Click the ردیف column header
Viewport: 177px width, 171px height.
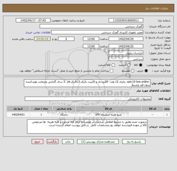click(x=167, y=109)
